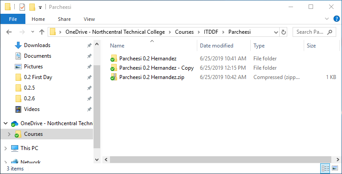Image resolution: width=342 pixels, height=174 pixels.
Task: Open the File menu
Action: [13, 19]
